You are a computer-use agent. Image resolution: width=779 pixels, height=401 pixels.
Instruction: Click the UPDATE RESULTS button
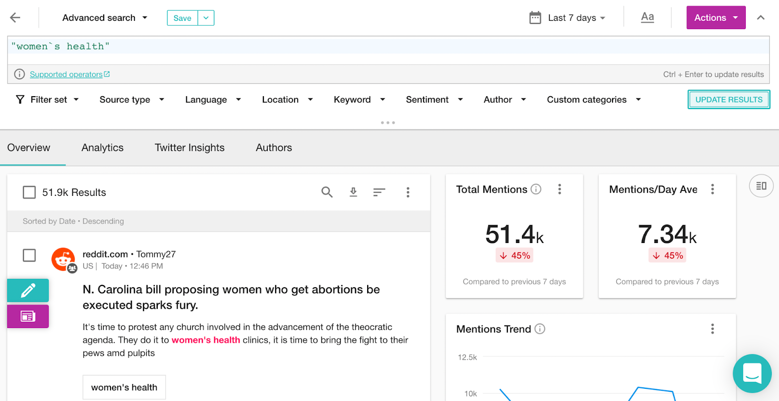728,100
